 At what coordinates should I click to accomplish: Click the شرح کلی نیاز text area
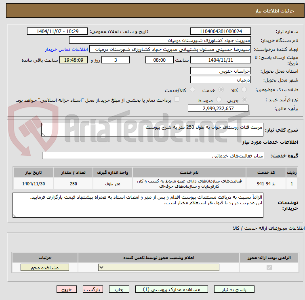(152, 130)
